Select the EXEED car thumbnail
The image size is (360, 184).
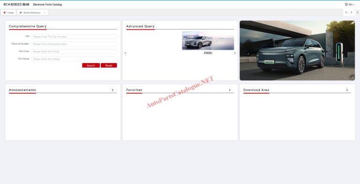tap(208, 41)
